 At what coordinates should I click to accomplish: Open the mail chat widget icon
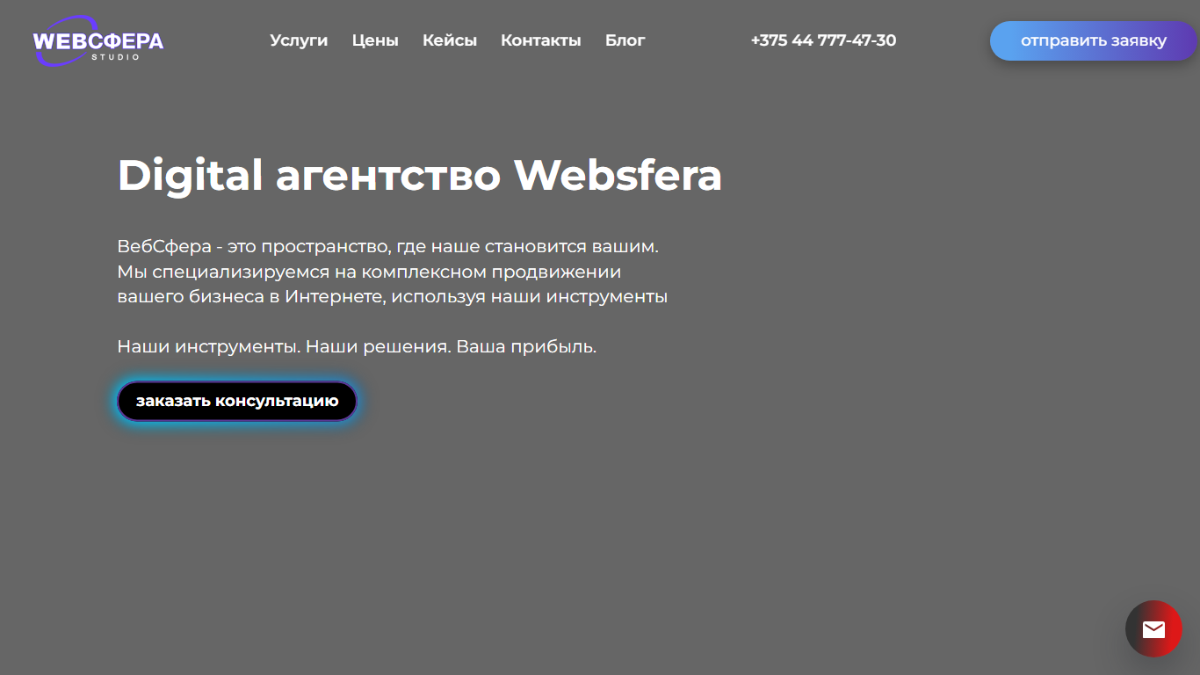click(1153, 628)
